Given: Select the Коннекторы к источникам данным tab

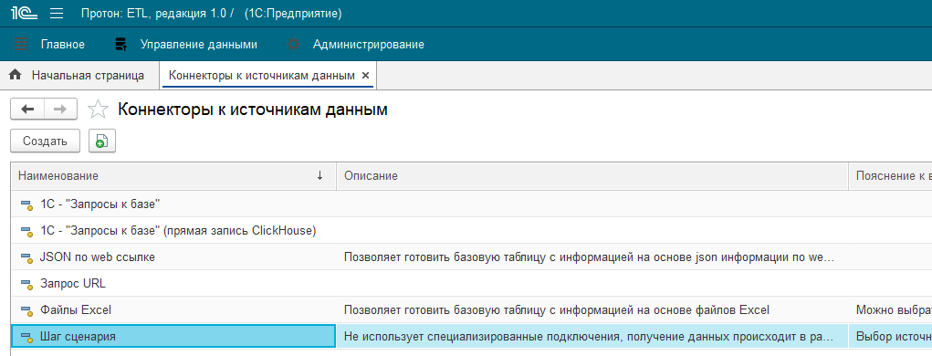Looking at the screenshot, I should coord(262,76).
